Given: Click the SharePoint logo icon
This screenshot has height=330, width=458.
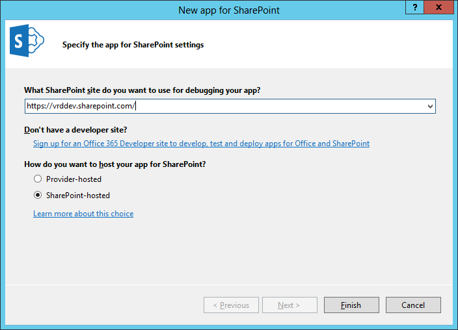Looking at the screenshot, I should pyautogui.click(x=27, y=40).
